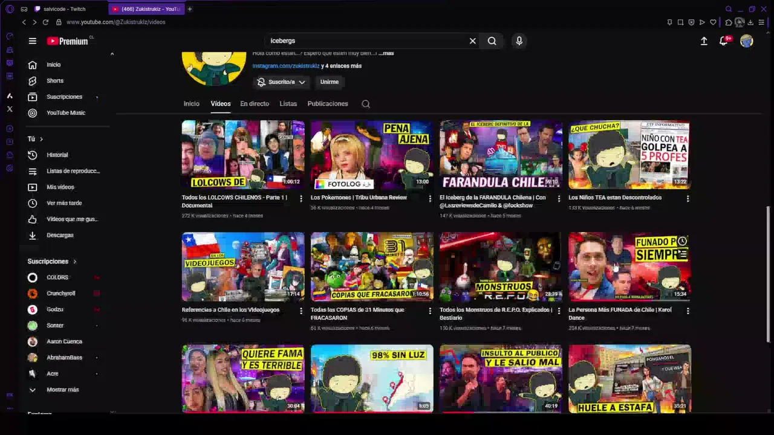Go back with the browser back arrow
This screenshot has height=435, width=774.
coord(24,22)
